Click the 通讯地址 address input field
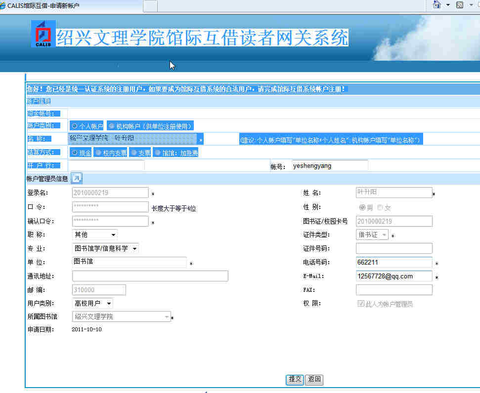Image resolution: width=480 pixels, height=393 pixels. [x=150, y=276]
